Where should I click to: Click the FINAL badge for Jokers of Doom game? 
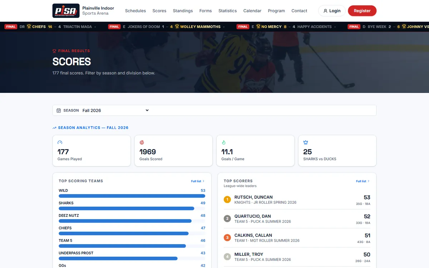click(x=114, y=26)
